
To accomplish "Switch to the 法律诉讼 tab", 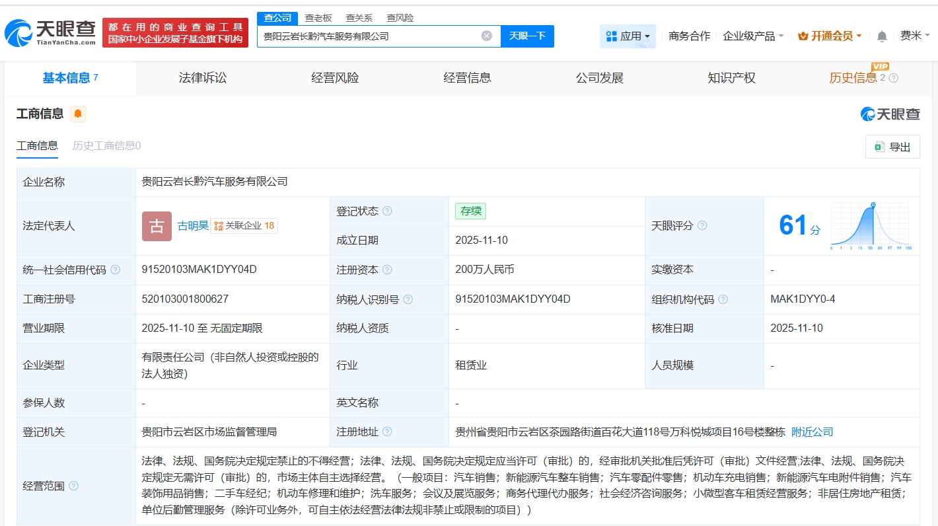I will (203, 78).
